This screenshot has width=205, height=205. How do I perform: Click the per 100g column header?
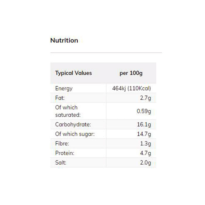coord(131,73)
